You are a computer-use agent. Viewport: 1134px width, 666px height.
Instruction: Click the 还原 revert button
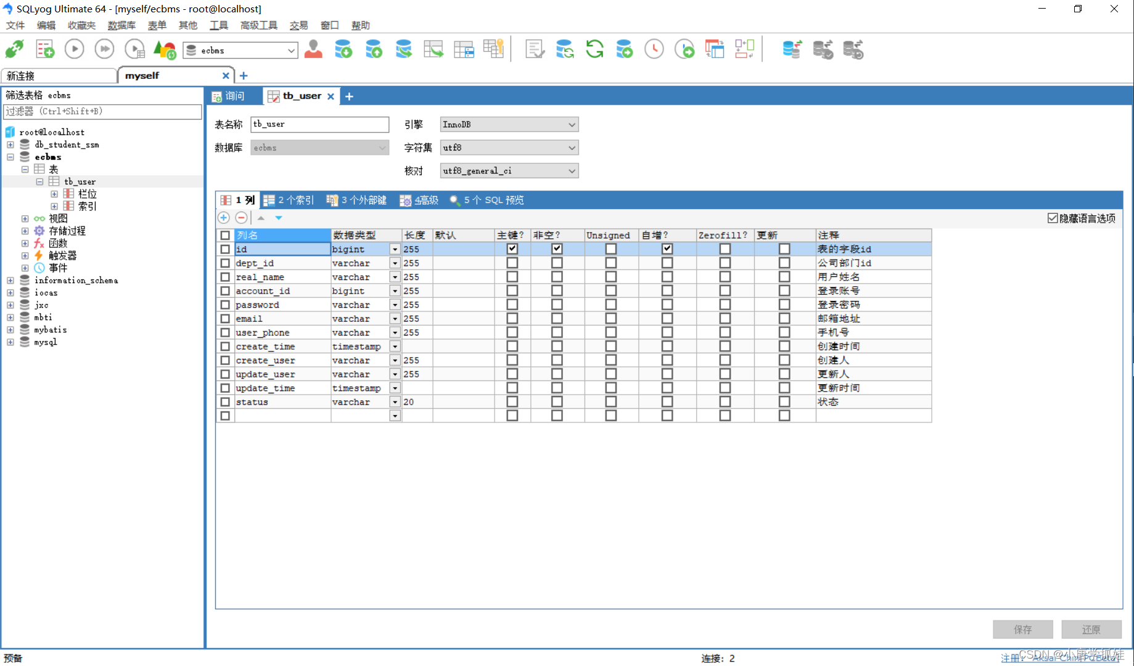(x=1091, y=630)
